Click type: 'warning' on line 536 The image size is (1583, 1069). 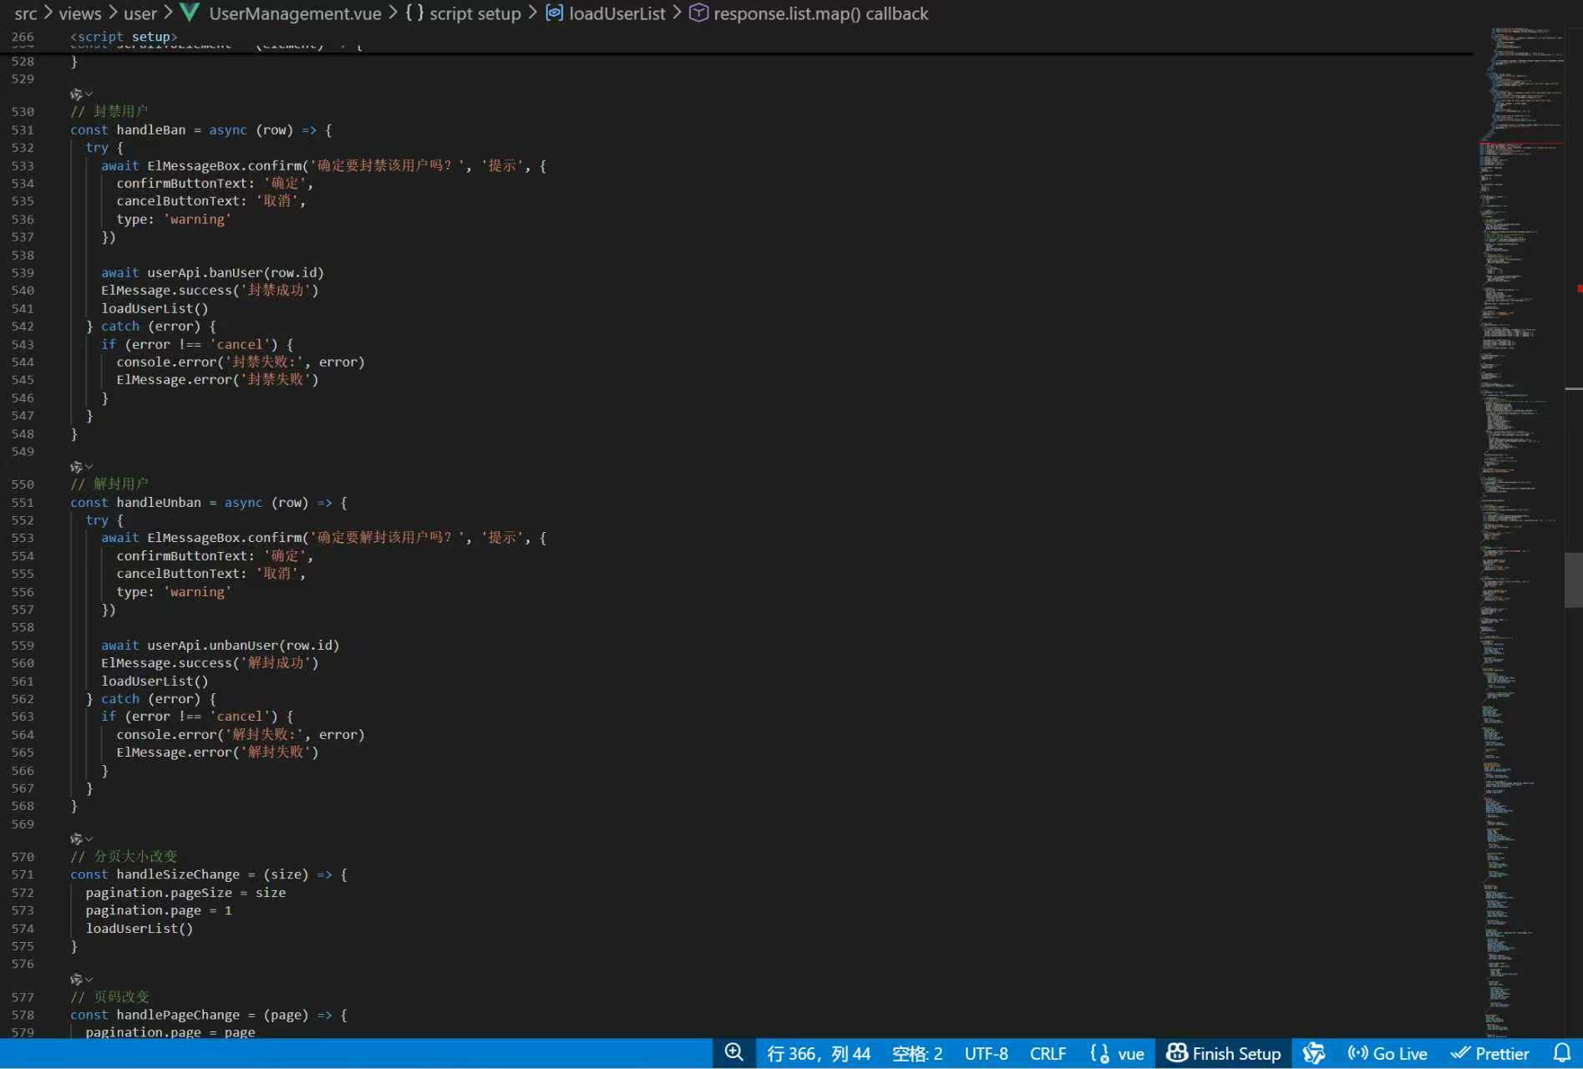(174, 219)
